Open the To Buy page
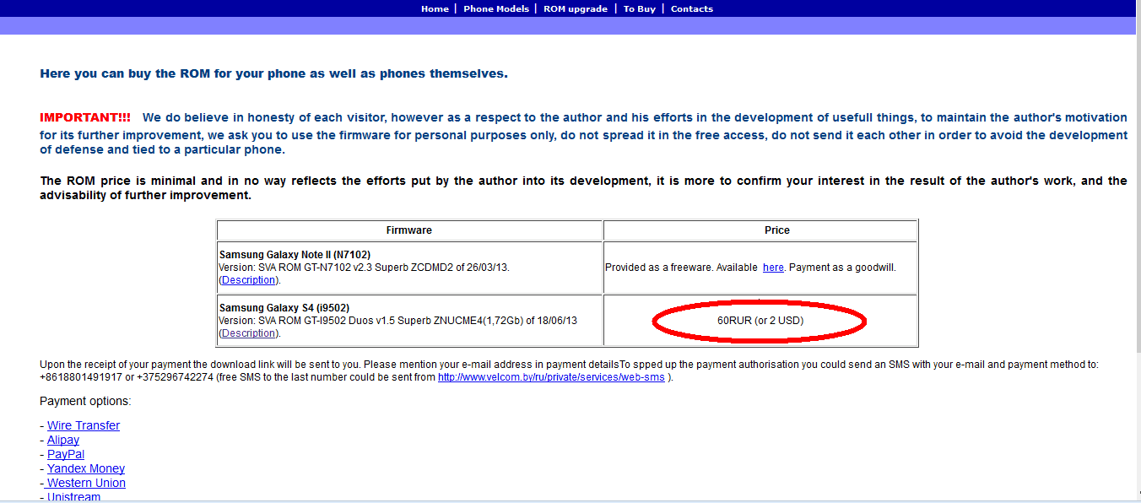 (640, 9)
